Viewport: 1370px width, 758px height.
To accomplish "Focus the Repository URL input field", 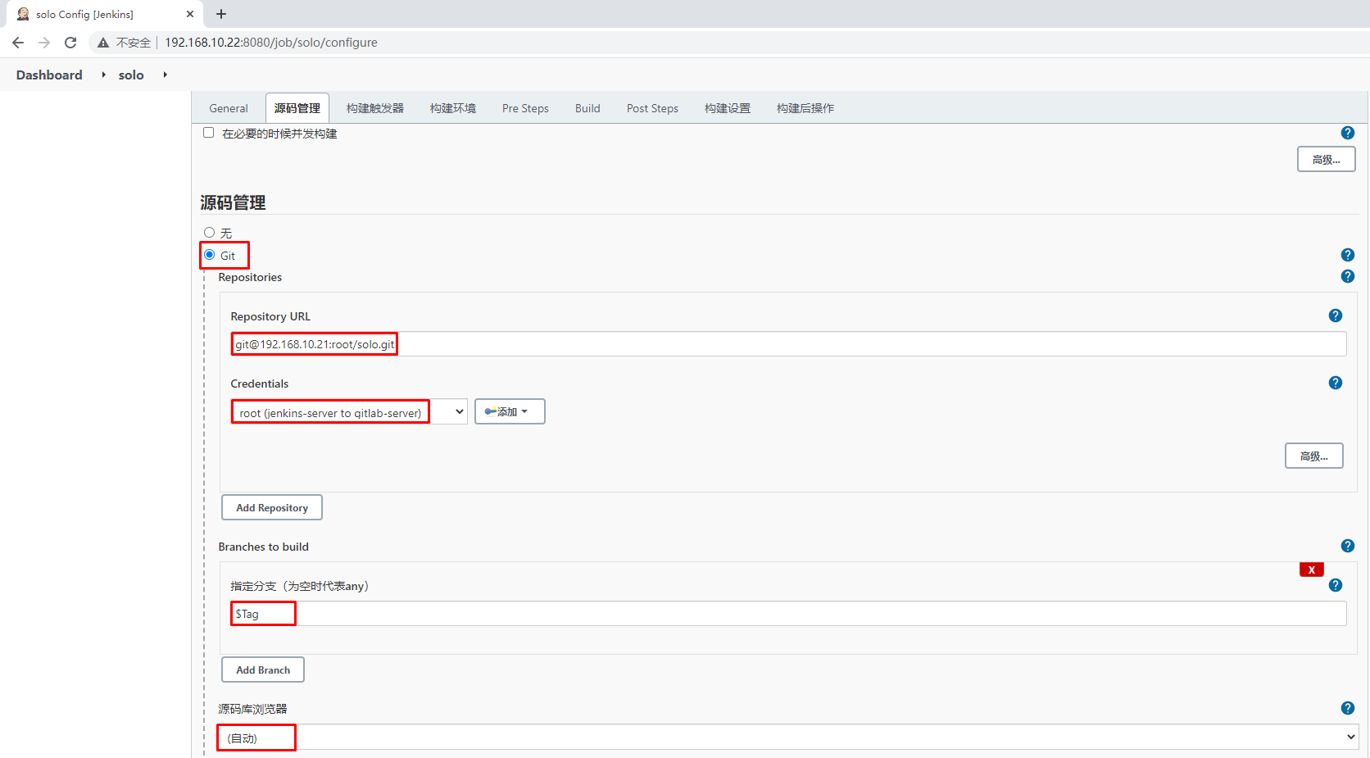I will click(788, 344).
